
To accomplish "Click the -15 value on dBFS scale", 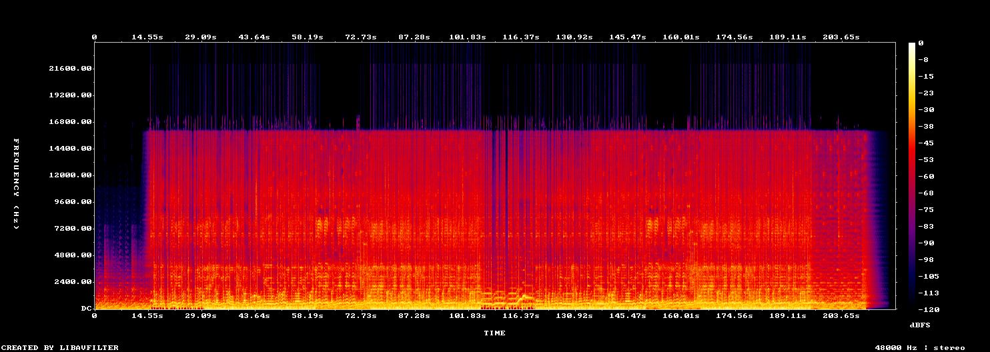I will [927, 77].
